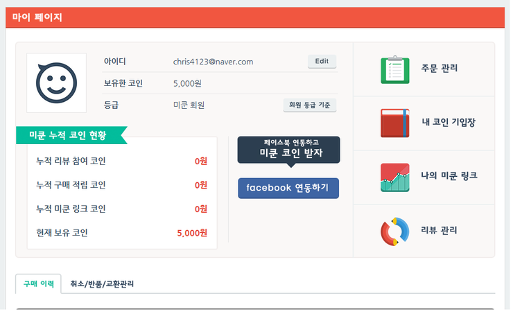Open the green clipboard 주문 관리 icon

tap(395, 69)
